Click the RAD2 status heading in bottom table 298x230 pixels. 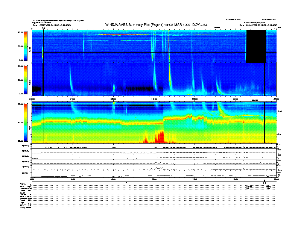[x=23, y=183]
